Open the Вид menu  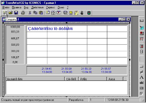coord(26,7)
